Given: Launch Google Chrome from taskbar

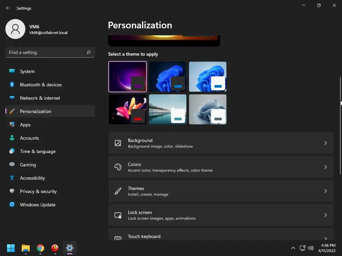Looking at the screenshot, I should point(40,248).
